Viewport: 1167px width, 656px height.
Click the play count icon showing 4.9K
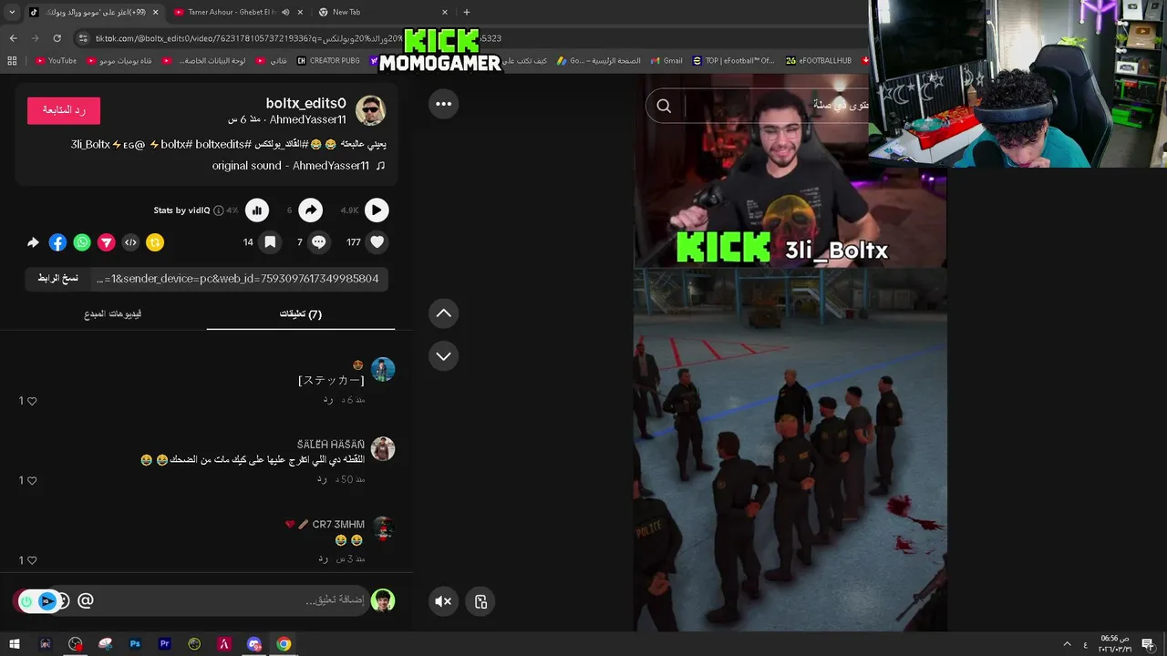coord(377,210)
